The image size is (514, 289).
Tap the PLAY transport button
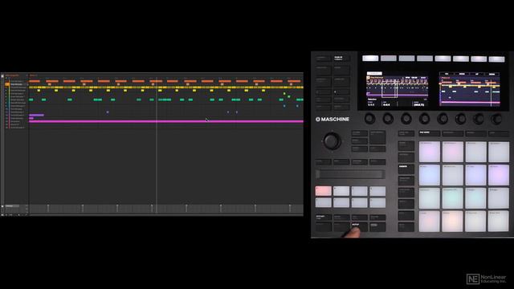[323, 227]
